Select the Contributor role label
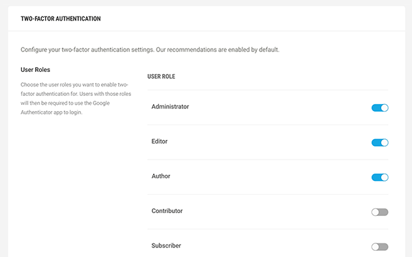 point(167,211)
